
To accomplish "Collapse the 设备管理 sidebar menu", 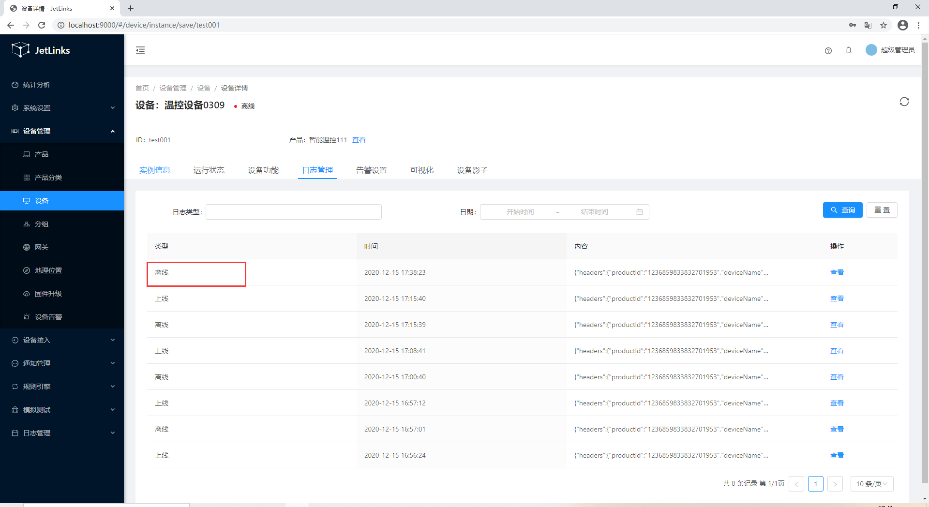I will 62,131.
